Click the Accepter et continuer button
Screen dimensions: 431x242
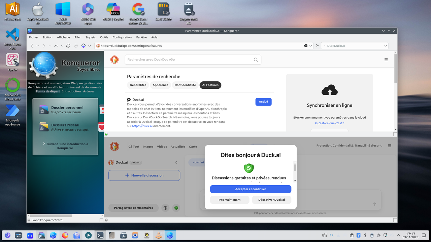(x=251, y=189)
